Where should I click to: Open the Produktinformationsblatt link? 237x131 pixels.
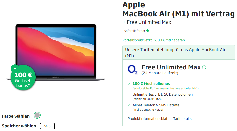[x=148, y=119]
